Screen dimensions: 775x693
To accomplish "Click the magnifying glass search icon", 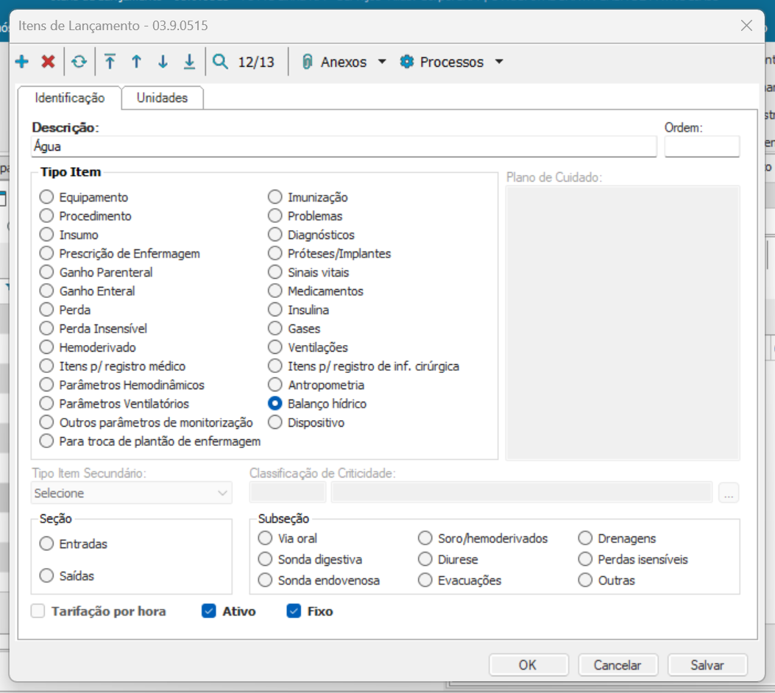I will pos(220,63).
